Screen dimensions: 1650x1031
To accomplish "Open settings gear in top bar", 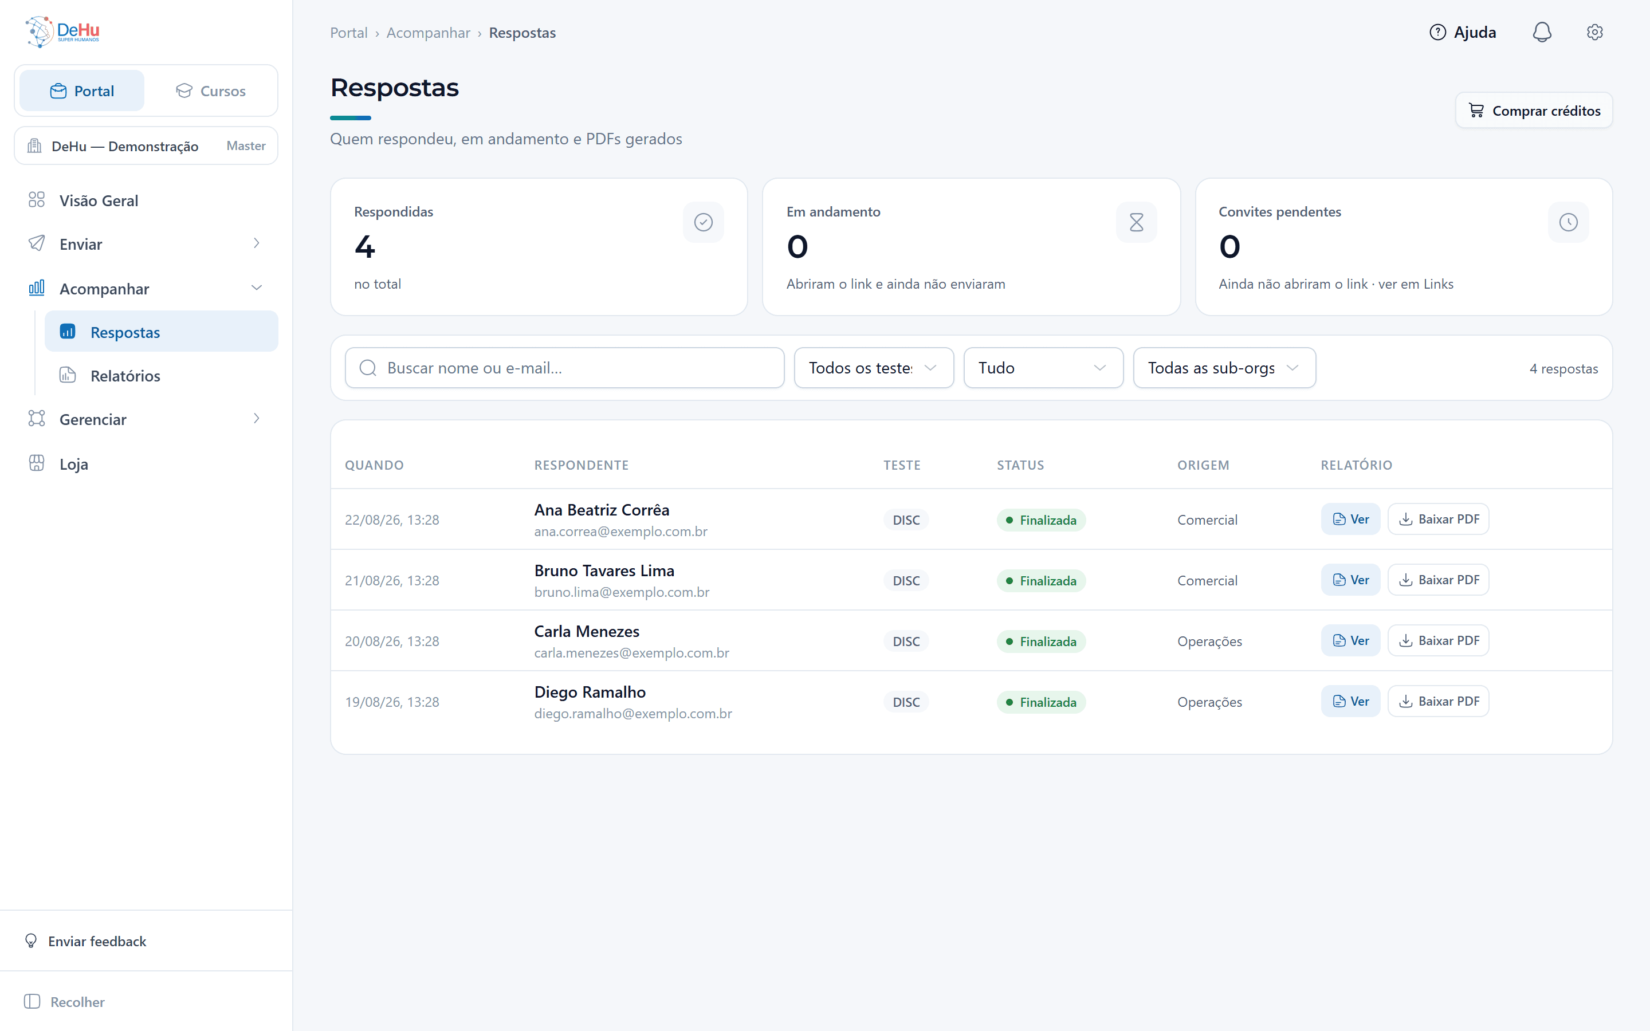I will (x=1594, y=32).
